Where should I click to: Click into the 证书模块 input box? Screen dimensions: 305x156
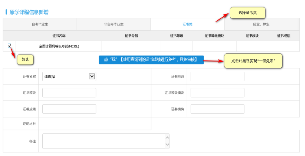tap(217, 109)
